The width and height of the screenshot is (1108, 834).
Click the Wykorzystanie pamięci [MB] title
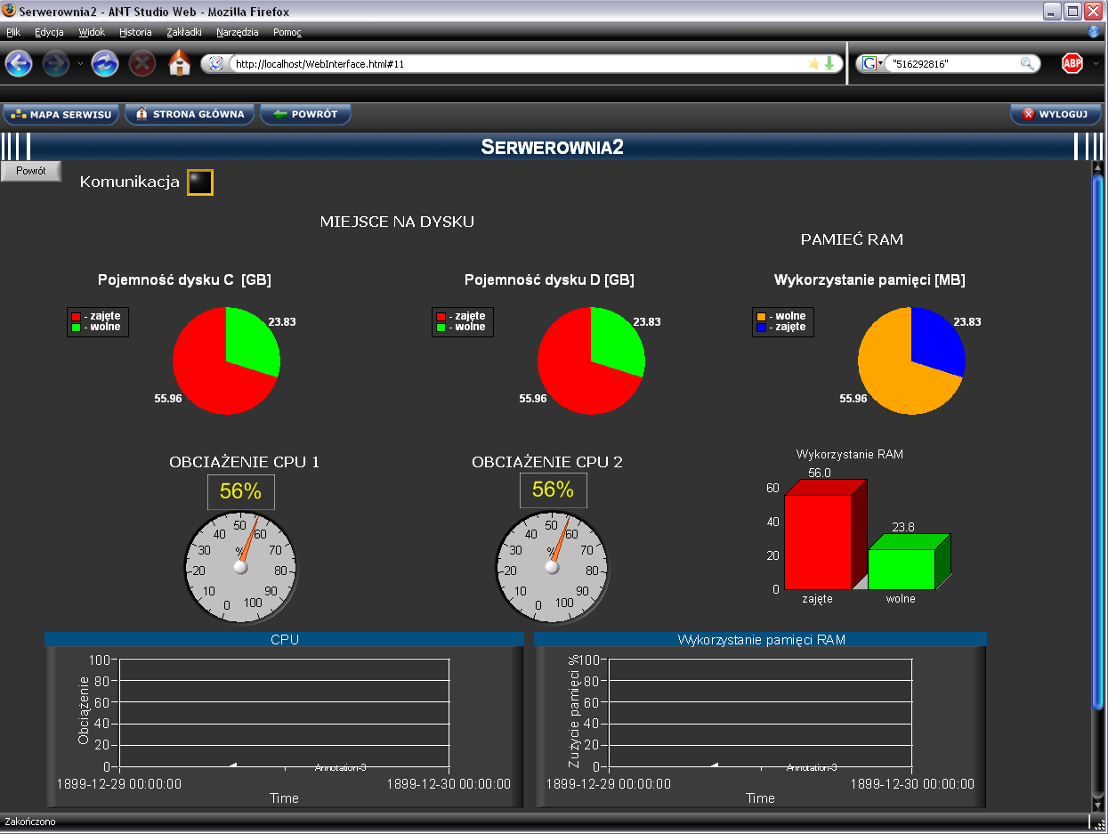pyautogui.click(x=869, y=280)
